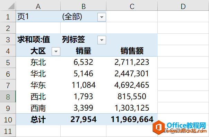Select column C header
This screenshot has height=137, width=209.
tap(132, 6)
